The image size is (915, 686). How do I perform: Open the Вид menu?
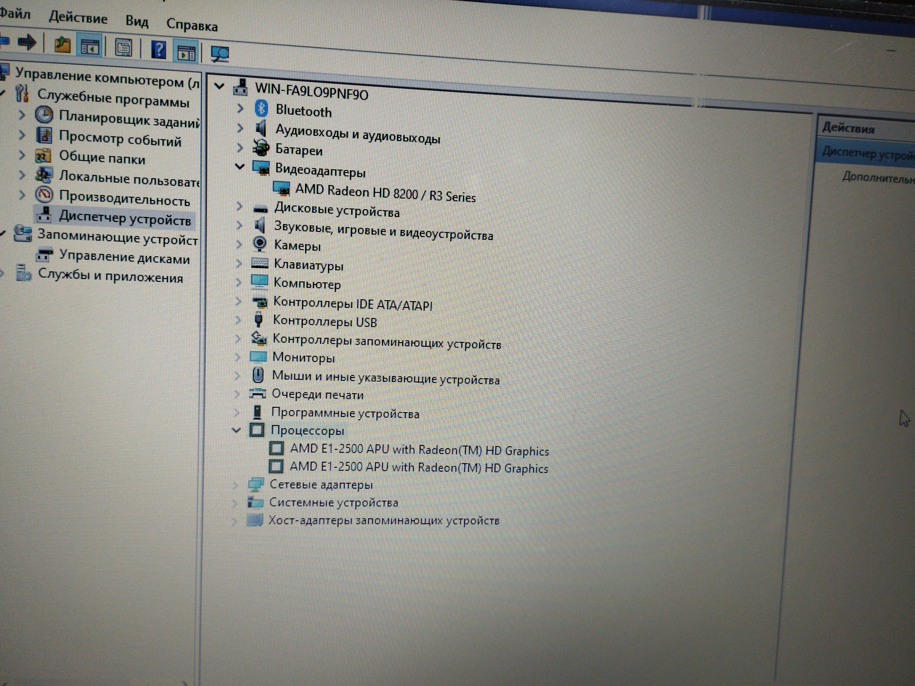click(137, 21)
